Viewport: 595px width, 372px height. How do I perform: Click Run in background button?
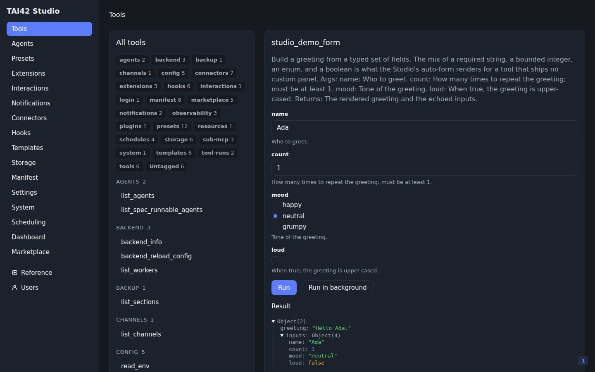click(338, 288)
